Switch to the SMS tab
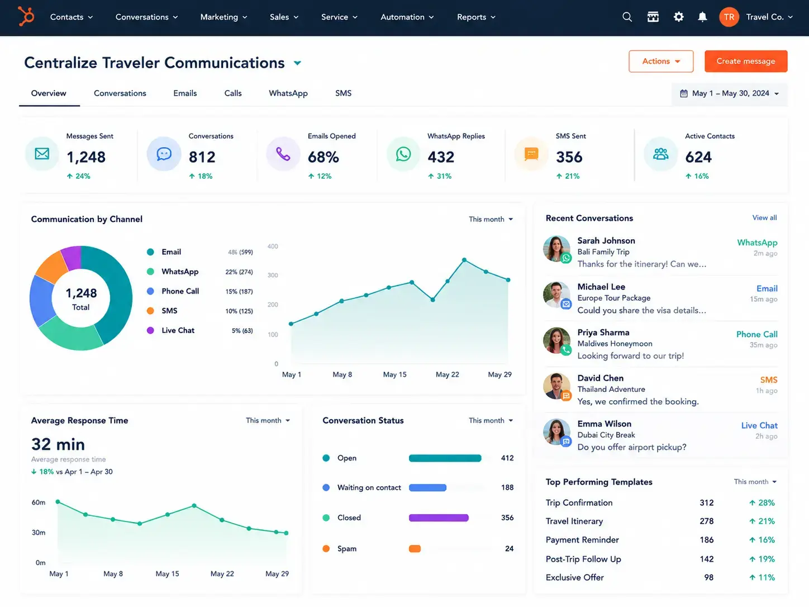This screenshot has width=809, height=607. pos(344,93)
